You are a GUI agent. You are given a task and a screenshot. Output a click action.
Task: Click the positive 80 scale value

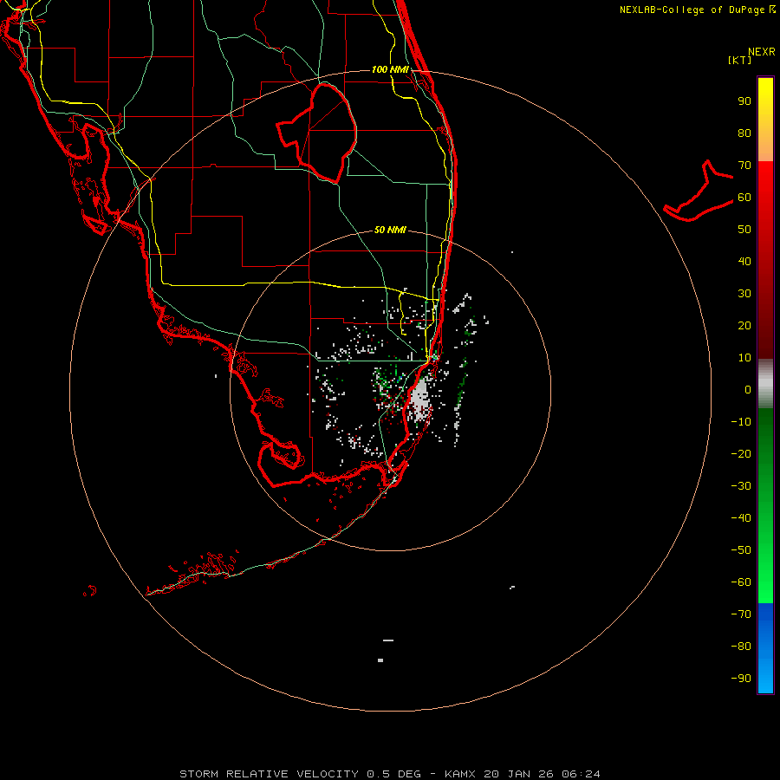click(744, 133)
